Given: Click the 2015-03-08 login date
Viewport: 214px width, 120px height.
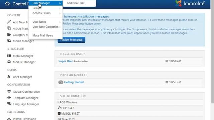Looking at the screenshot, I should click(x=175, y=61).
